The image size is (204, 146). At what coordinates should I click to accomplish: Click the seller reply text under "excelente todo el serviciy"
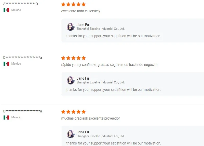(x=114, y=36)
